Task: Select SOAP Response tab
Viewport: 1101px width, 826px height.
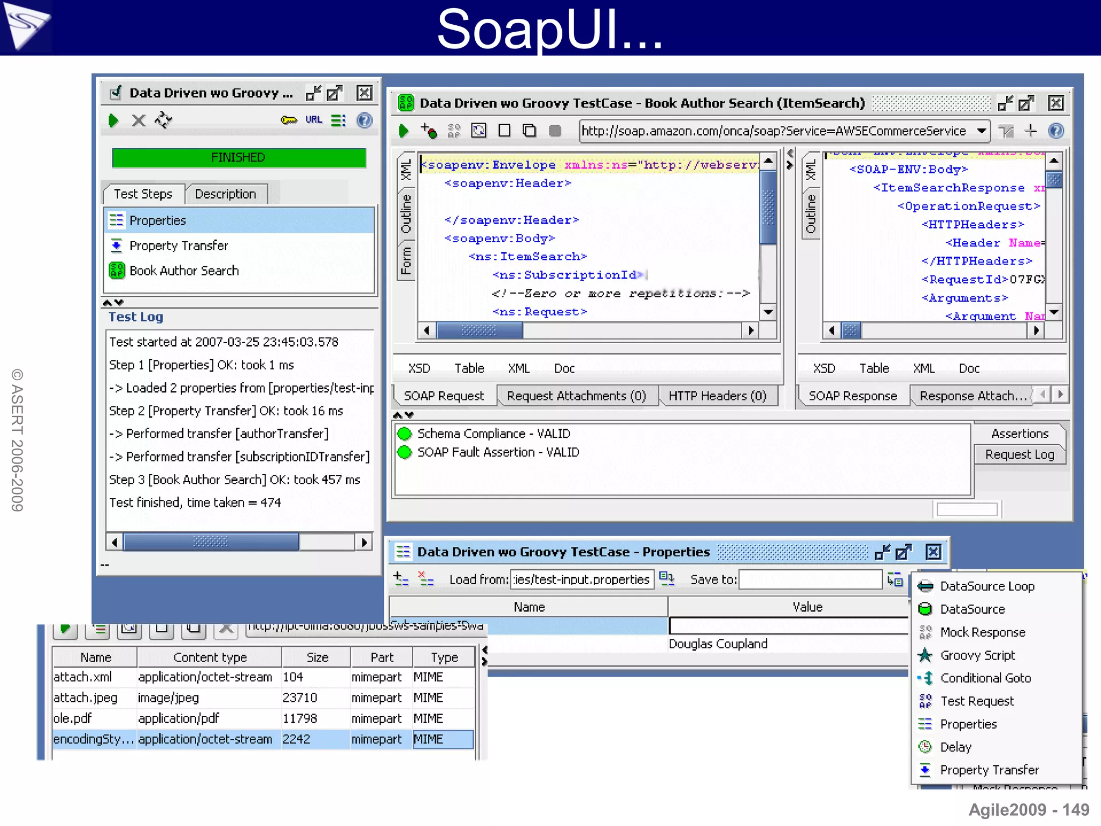Action: point(853,396)
